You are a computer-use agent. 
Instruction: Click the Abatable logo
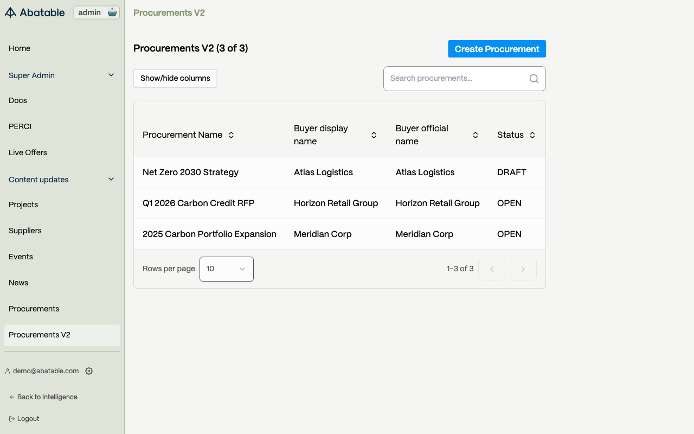coord(35,12)
